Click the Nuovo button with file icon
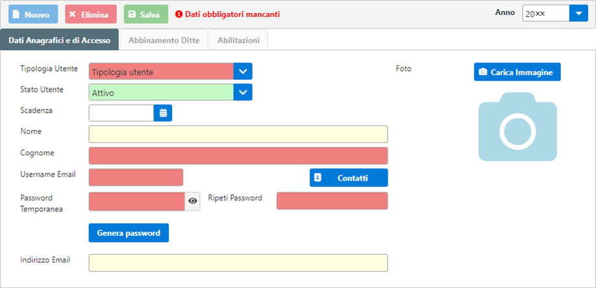This screenshot has width=596, height=288. [x=34, y=14]
